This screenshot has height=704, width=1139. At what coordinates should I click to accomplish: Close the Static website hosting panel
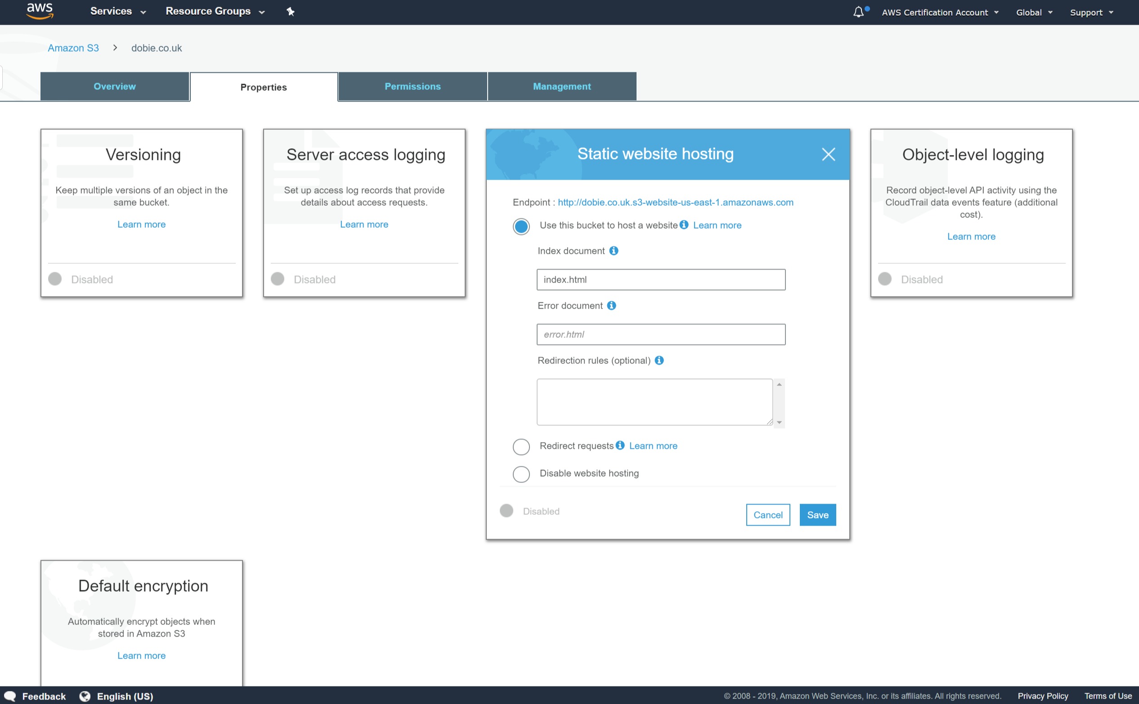[x=828, y=154]
